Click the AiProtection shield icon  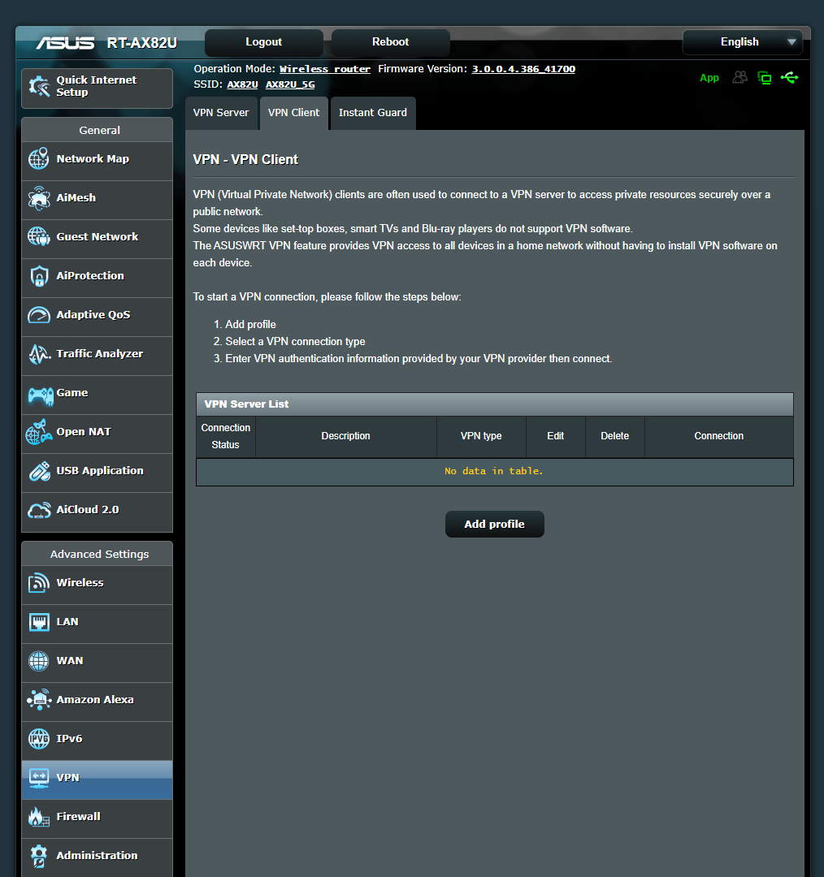click(x=39, y=276)
